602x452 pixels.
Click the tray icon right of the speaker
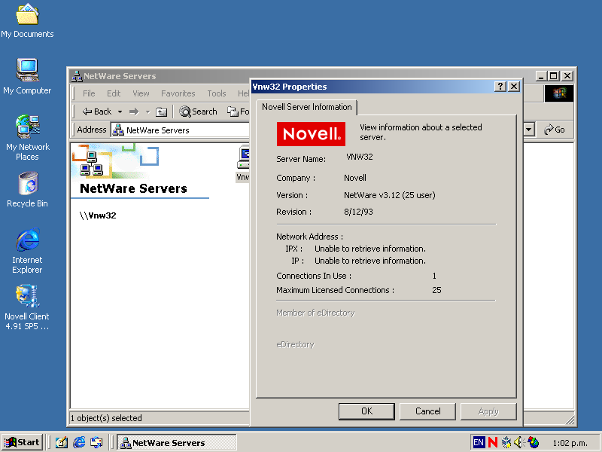[x=534, y=442]
